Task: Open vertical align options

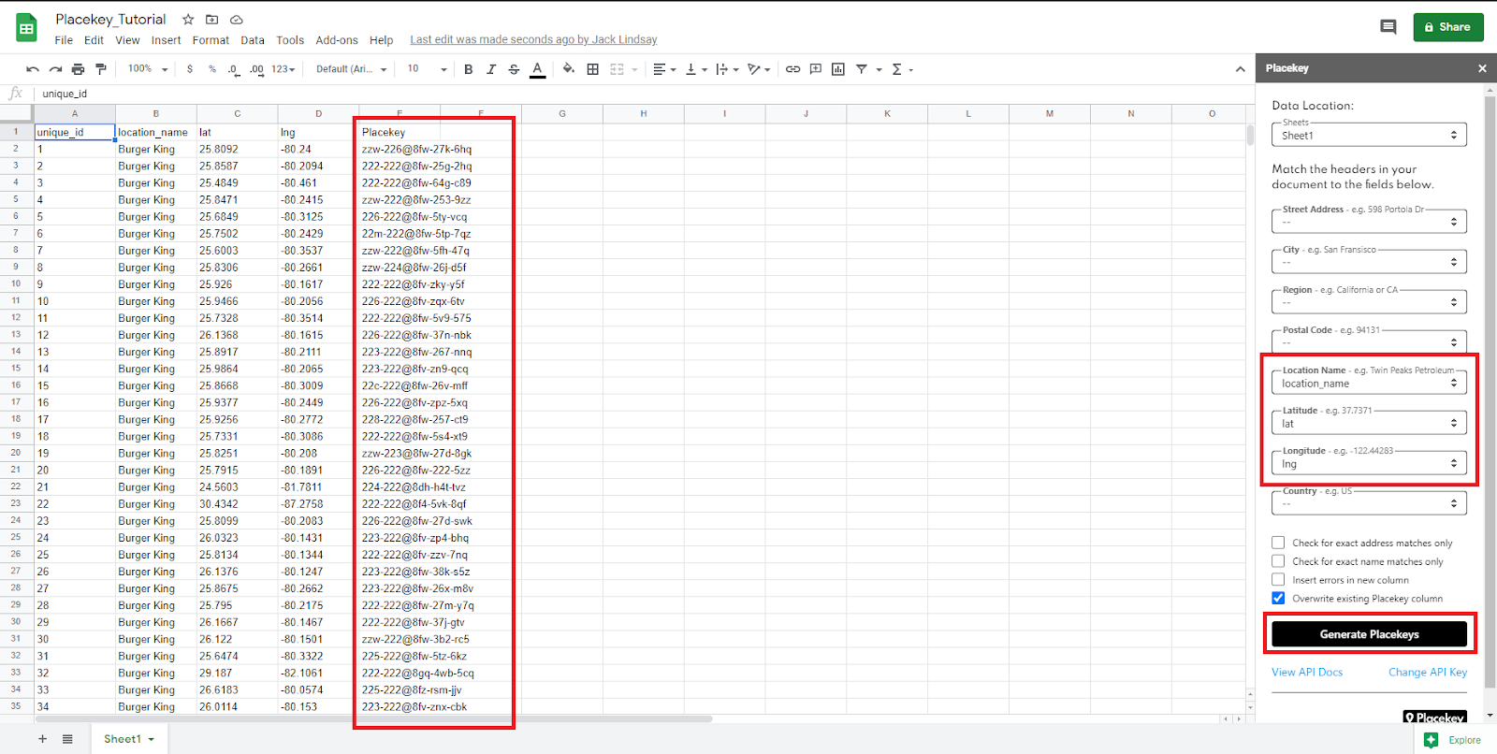Action: point(695,69)
